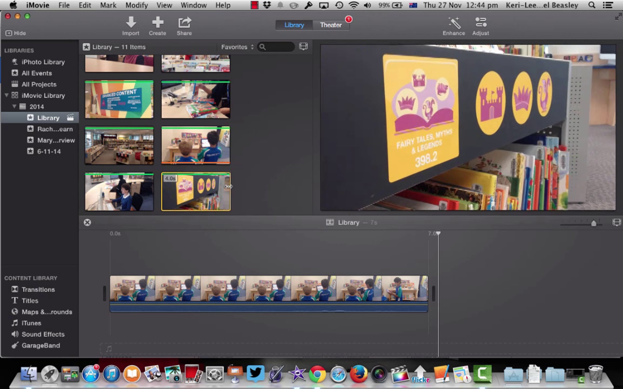Select the Enhanced Content clip thumbnail

click(x=119, y=100)
